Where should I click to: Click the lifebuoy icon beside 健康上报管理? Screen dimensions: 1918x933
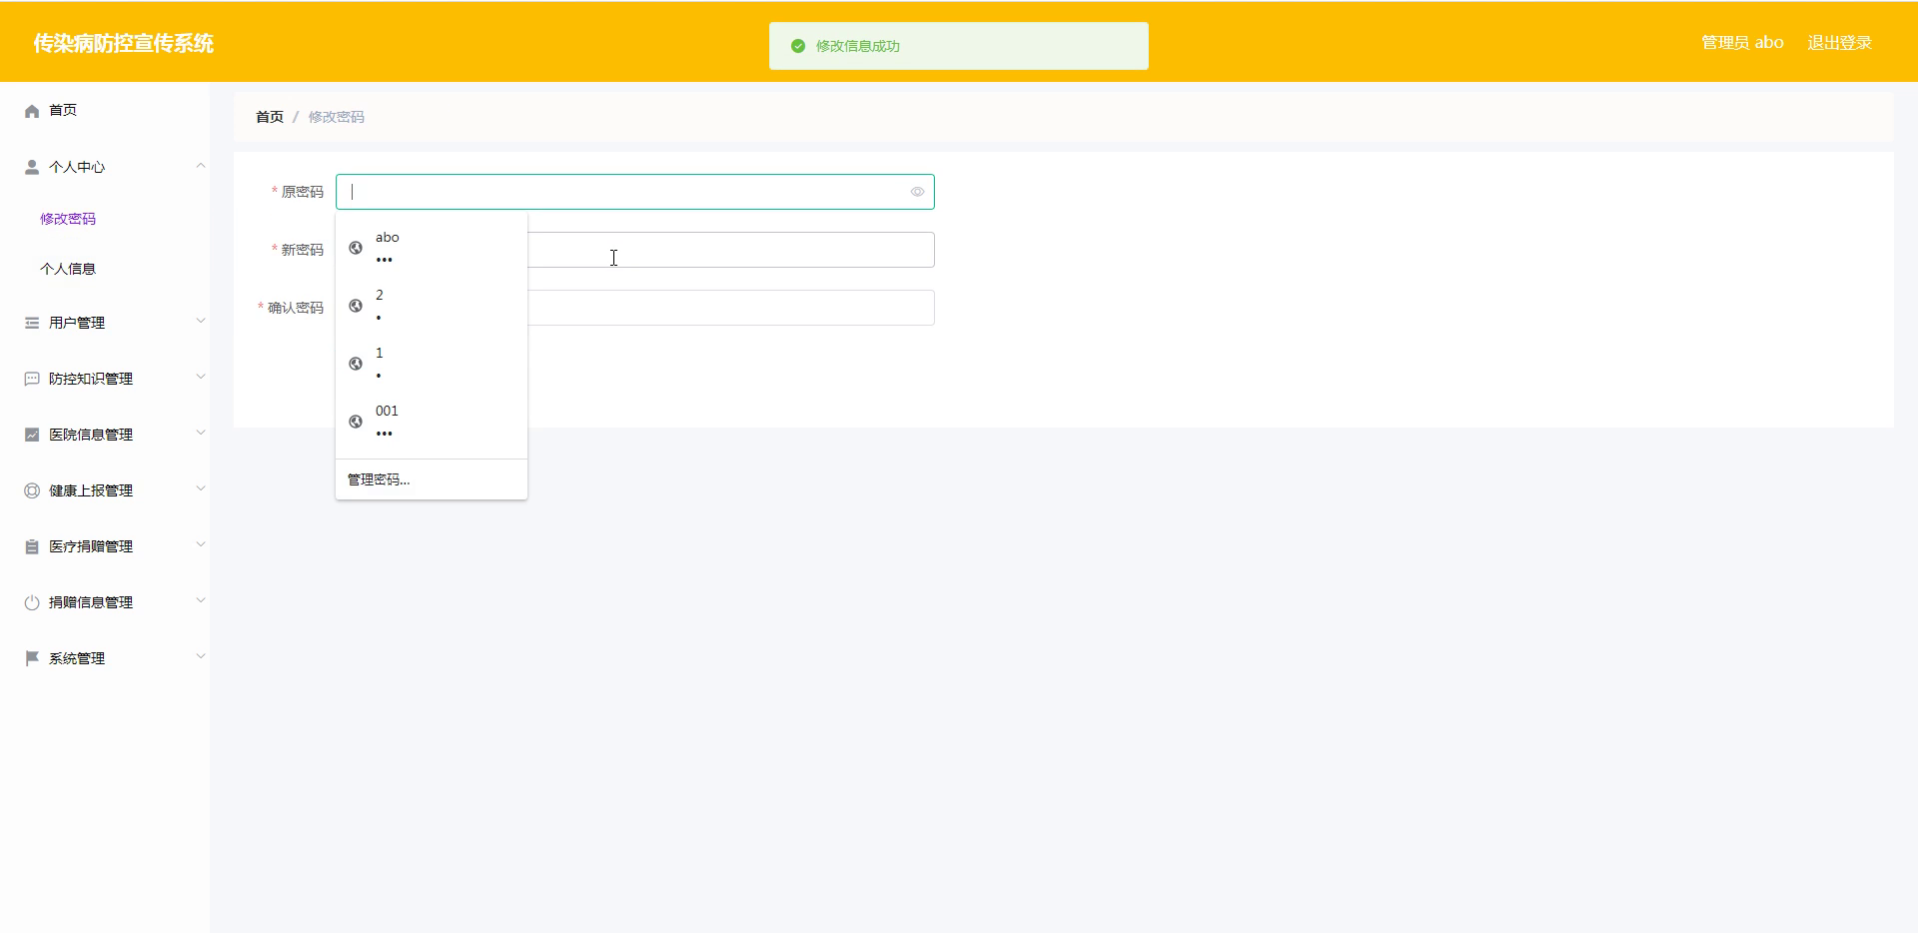point(32,490)
